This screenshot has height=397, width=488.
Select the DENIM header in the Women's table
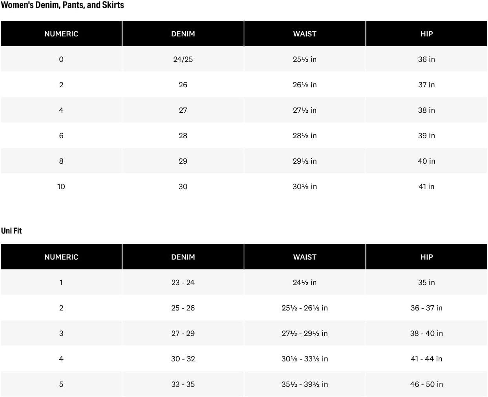tap(183, 34)
